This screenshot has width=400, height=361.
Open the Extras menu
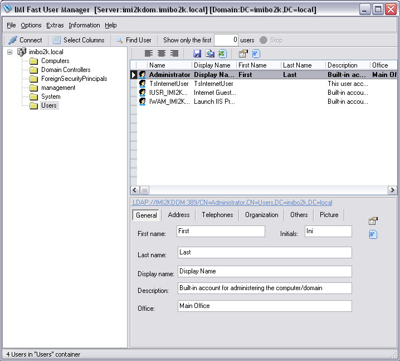click(55, 25)
